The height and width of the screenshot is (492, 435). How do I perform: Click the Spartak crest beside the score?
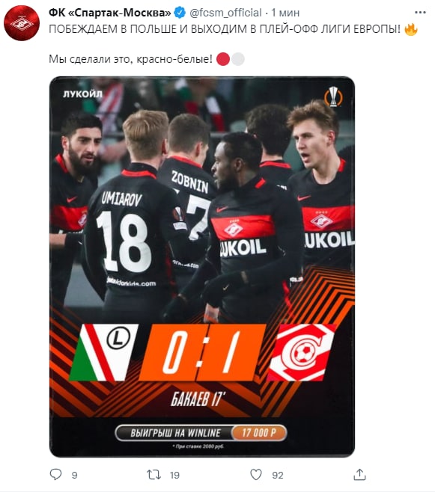301,352
